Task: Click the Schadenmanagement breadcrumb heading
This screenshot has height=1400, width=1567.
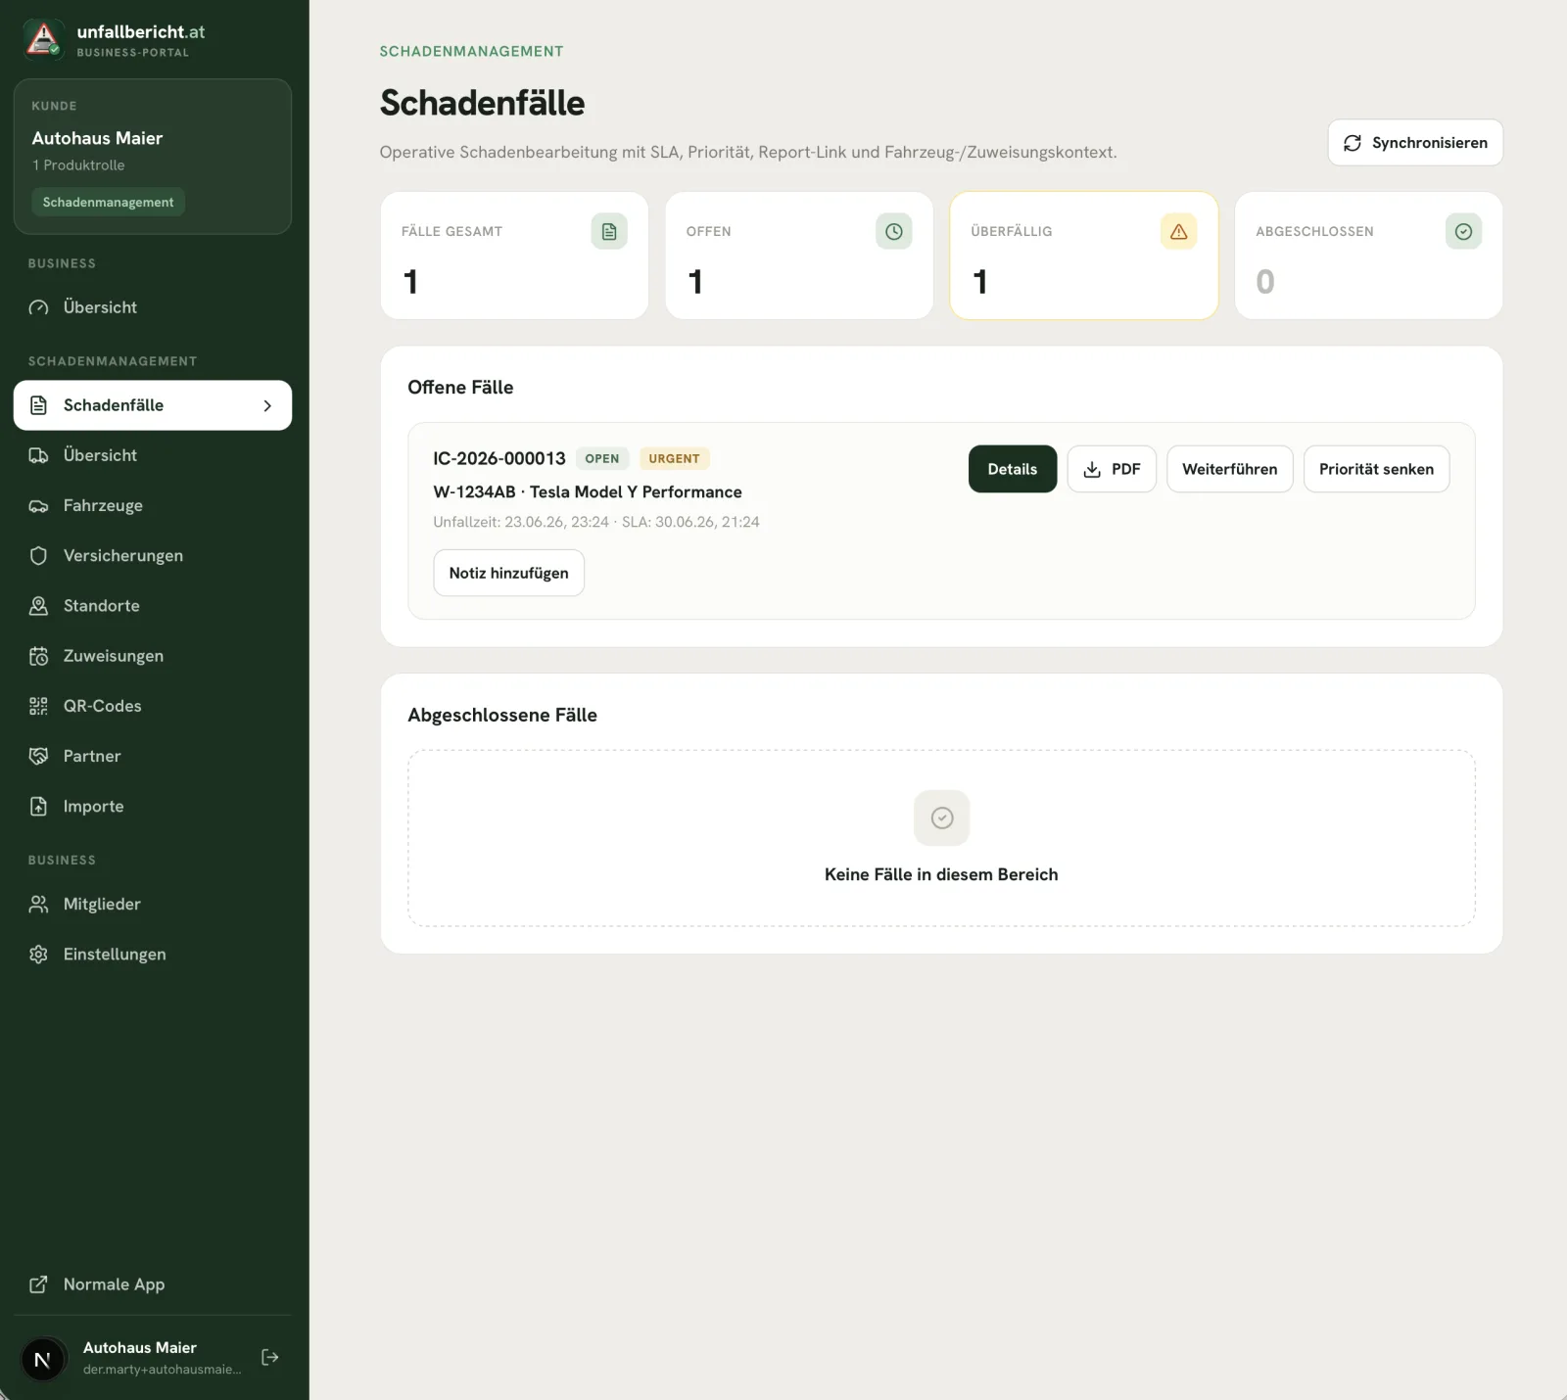Action: pos(471,51)
